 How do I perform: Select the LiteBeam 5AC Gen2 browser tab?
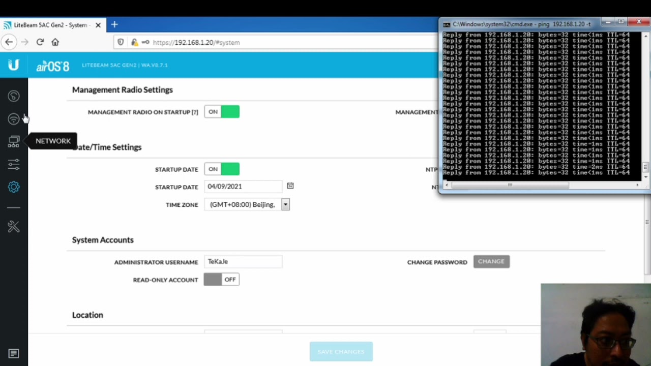52,25
